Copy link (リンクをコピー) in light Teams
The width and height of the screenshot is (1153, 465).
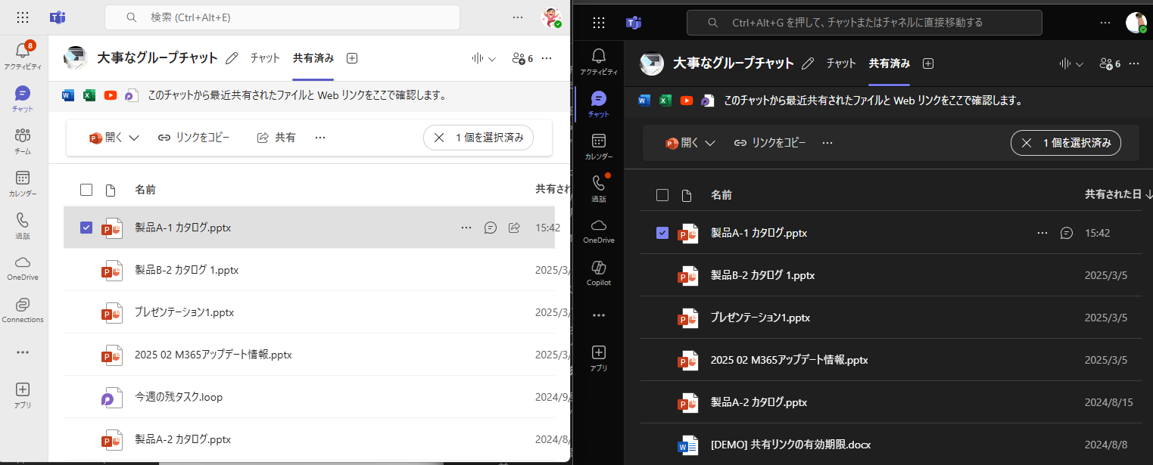click(x=194, y=138)
